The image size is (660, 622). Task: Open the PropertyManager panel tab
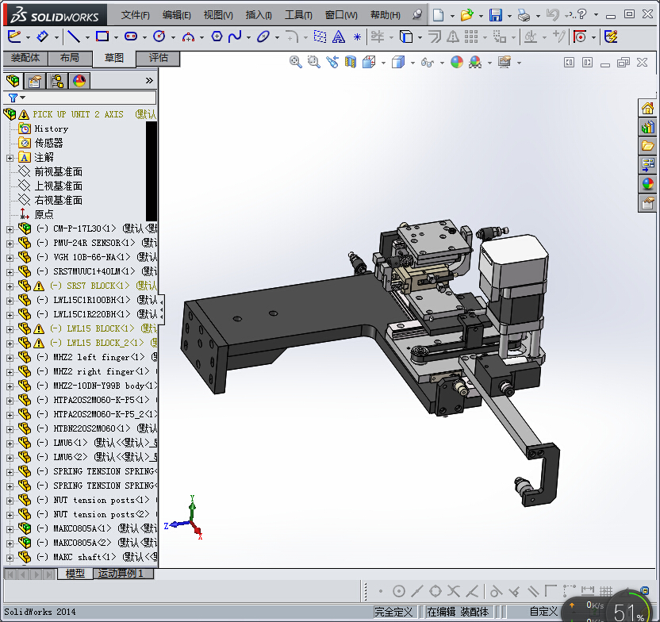click(34, 80)
